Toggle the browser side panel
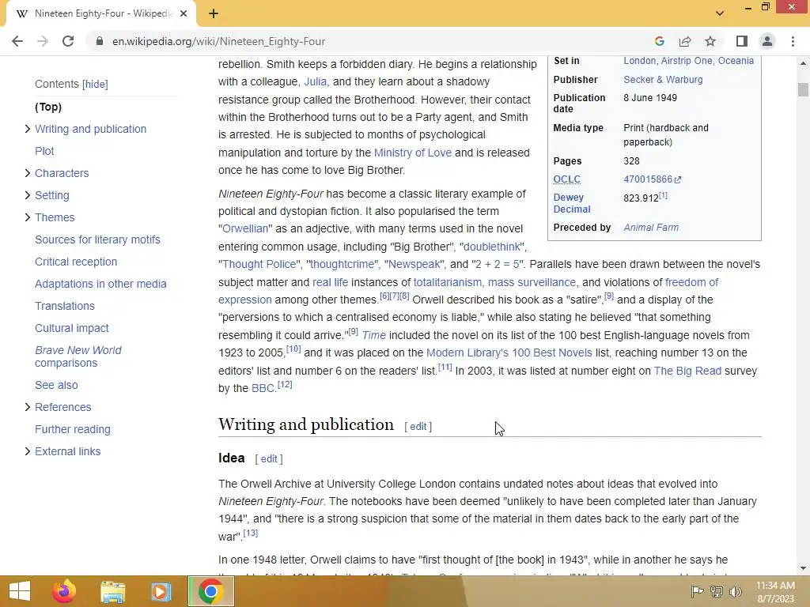 coord(742,41)
